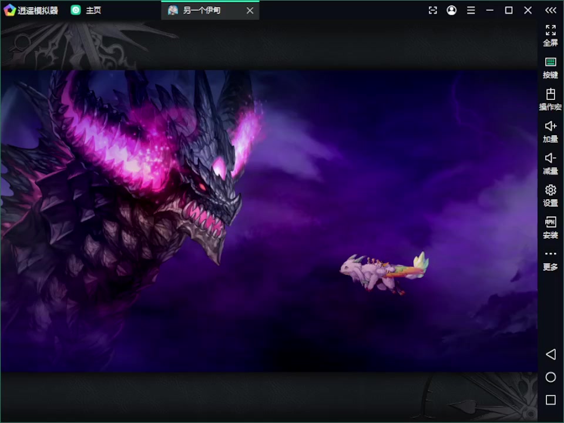Tap the small flying white creature
Image resolution: width=564 pixels, height=423 pixels.
(383, 272)
